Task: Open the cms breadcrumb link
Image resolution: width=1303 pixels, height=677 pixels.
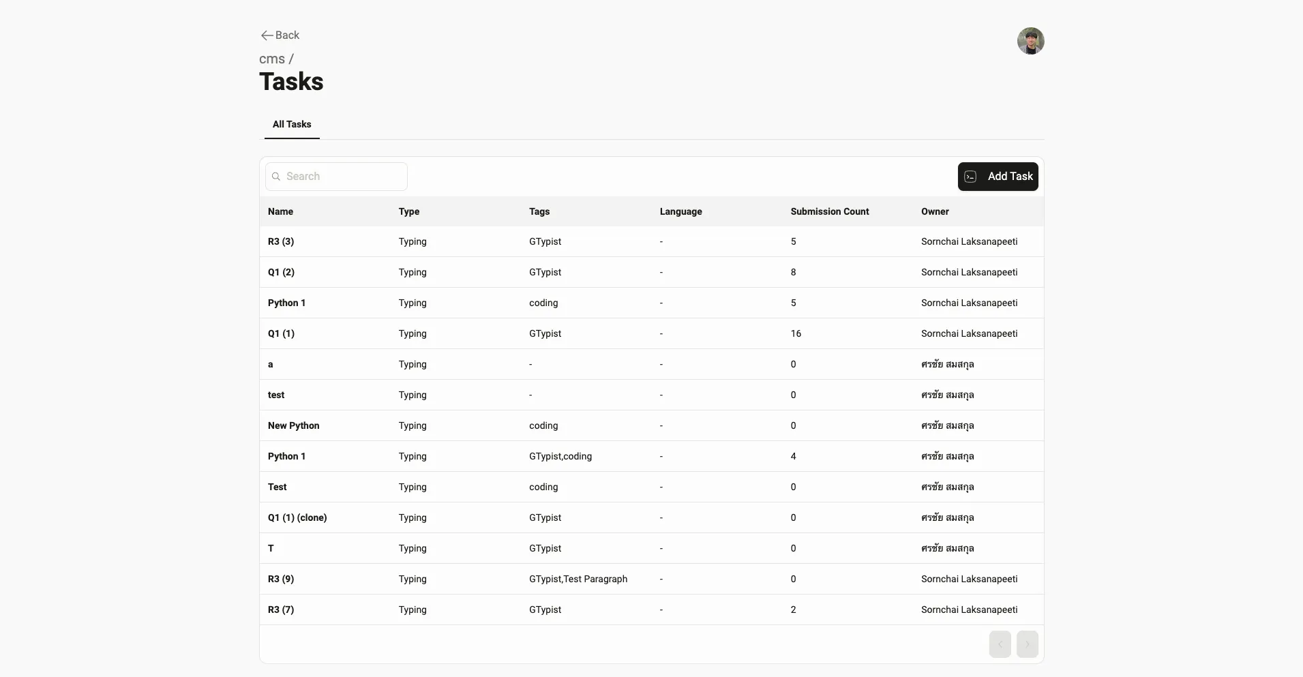Action: click(x=272, y=59)
